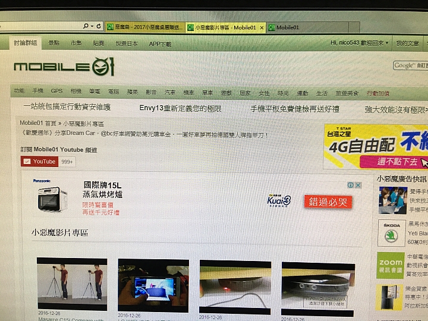
Task: Click the 錯過必哭 red ad button
Action: (x=328, y=202)
